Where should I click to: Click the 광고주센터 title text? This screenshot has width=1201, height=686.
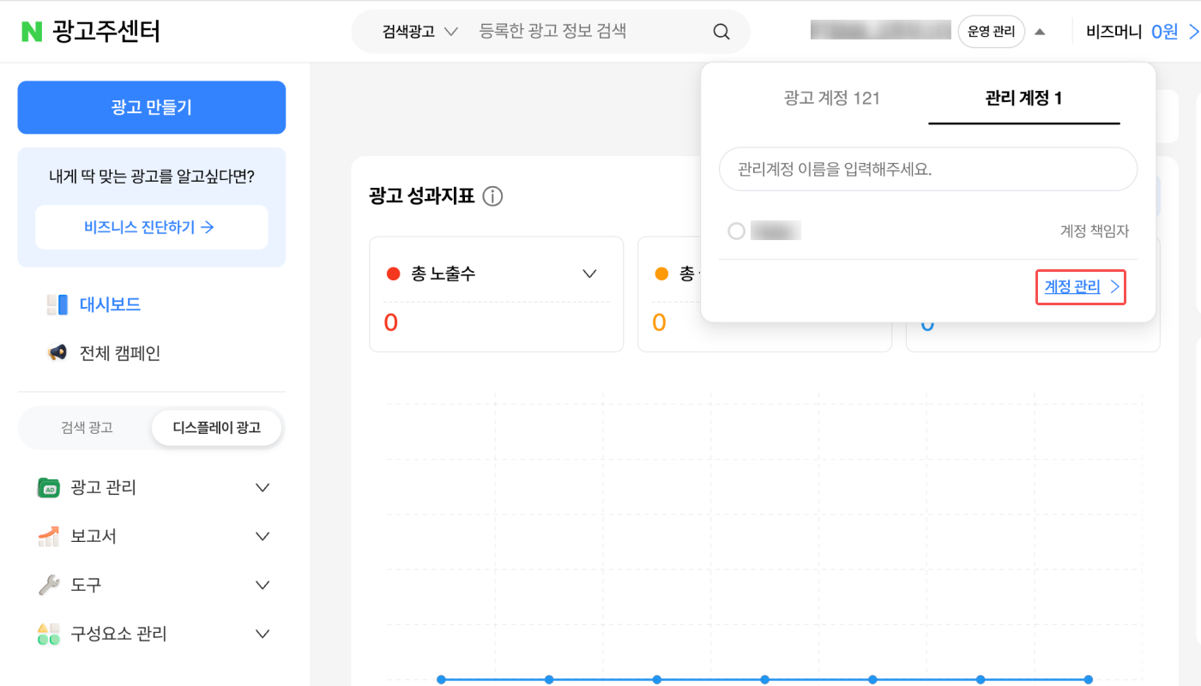106,32
